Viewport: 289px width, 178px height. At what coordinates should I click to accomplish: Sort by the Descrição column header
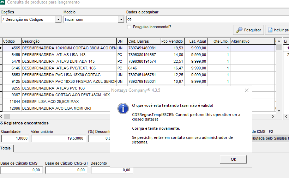(69, 41)
